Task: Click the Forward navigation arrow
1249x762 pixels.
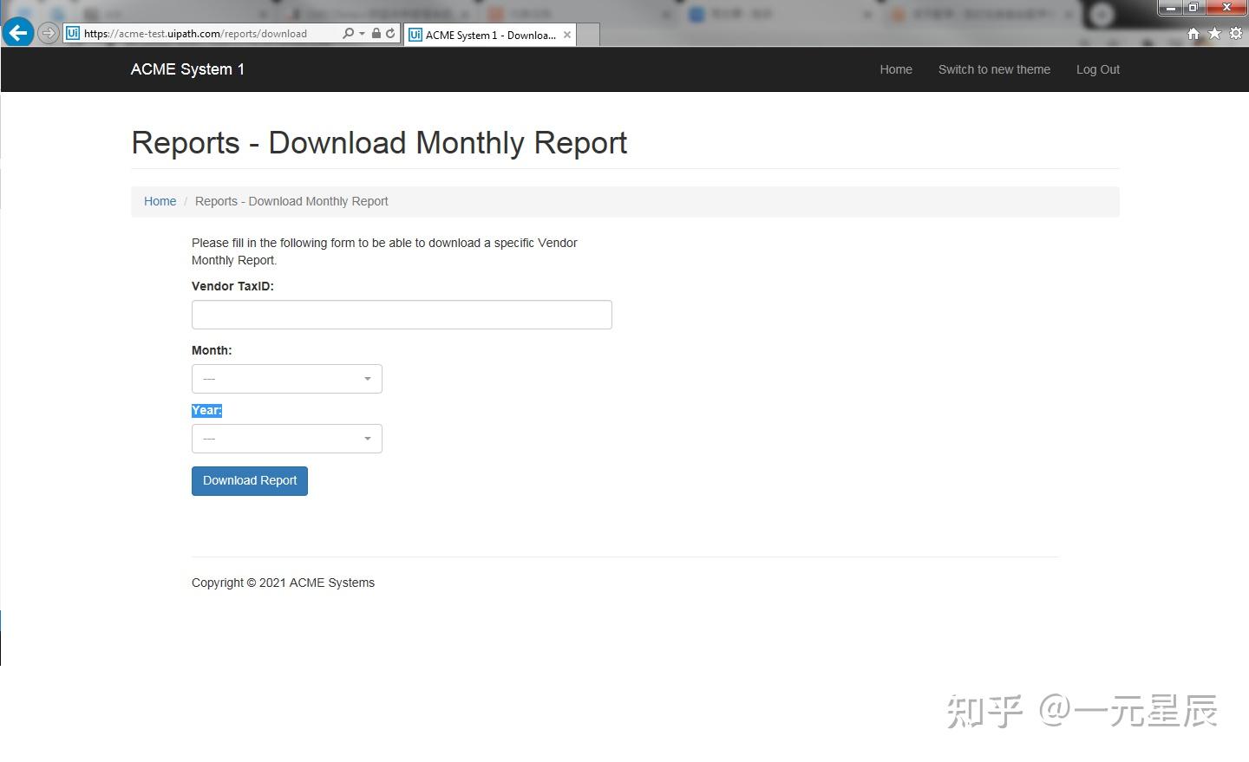Action: (x=48, y=33)
